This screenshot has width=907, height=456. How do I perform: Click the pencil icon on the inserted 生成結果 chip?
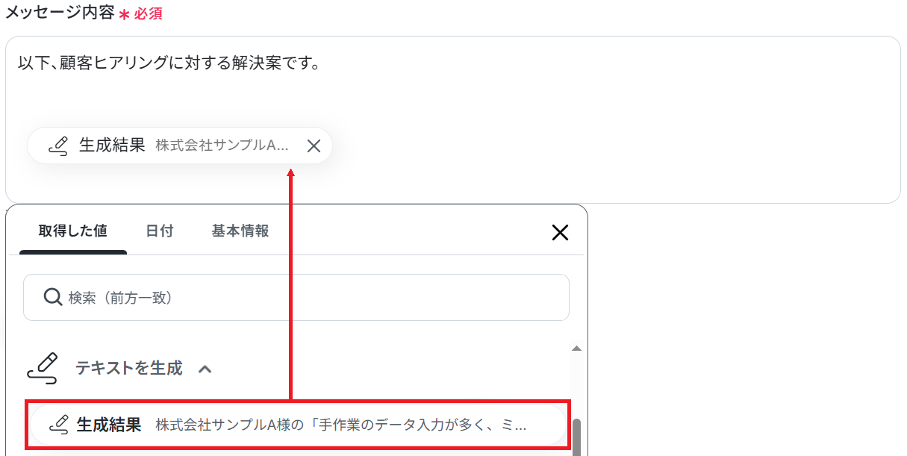57,146
